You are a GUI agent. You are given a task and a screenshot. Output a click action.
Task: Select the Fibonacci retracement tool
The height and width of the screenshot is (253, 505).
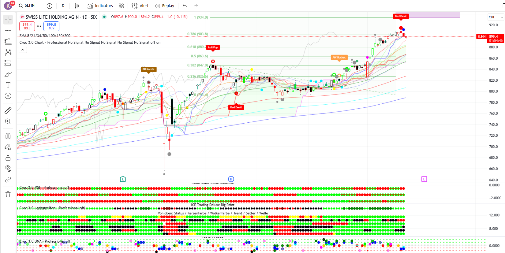8,41
